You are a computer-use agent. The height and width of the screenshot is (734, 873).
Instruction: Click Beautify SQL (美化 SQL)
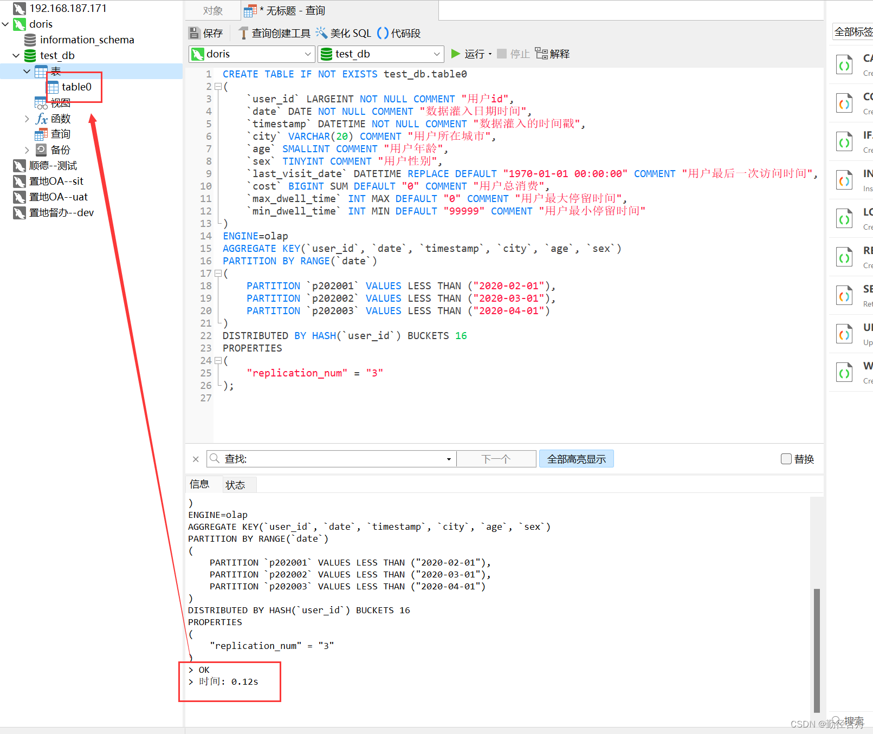[x=344, y=33]
